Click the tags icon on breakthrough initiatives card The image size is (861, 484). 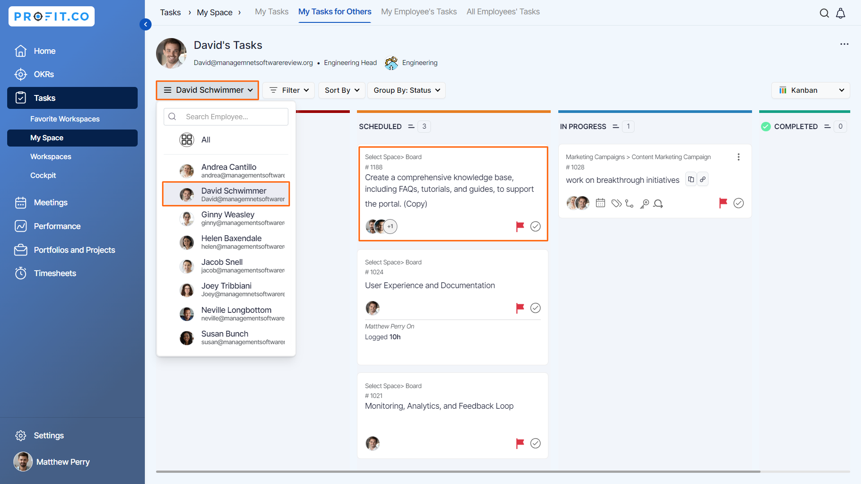click(616, 203)
